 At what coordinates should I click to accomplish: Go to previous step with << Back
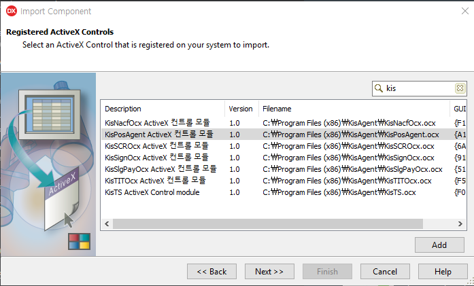tap(211, 272)
